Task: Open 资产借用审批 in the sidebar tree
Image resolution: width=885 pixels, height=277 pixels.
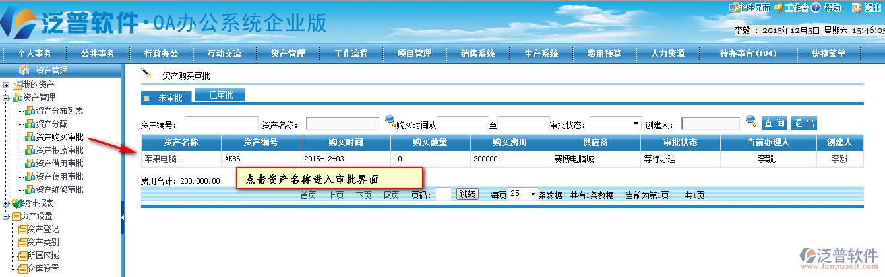Action: 59,163
